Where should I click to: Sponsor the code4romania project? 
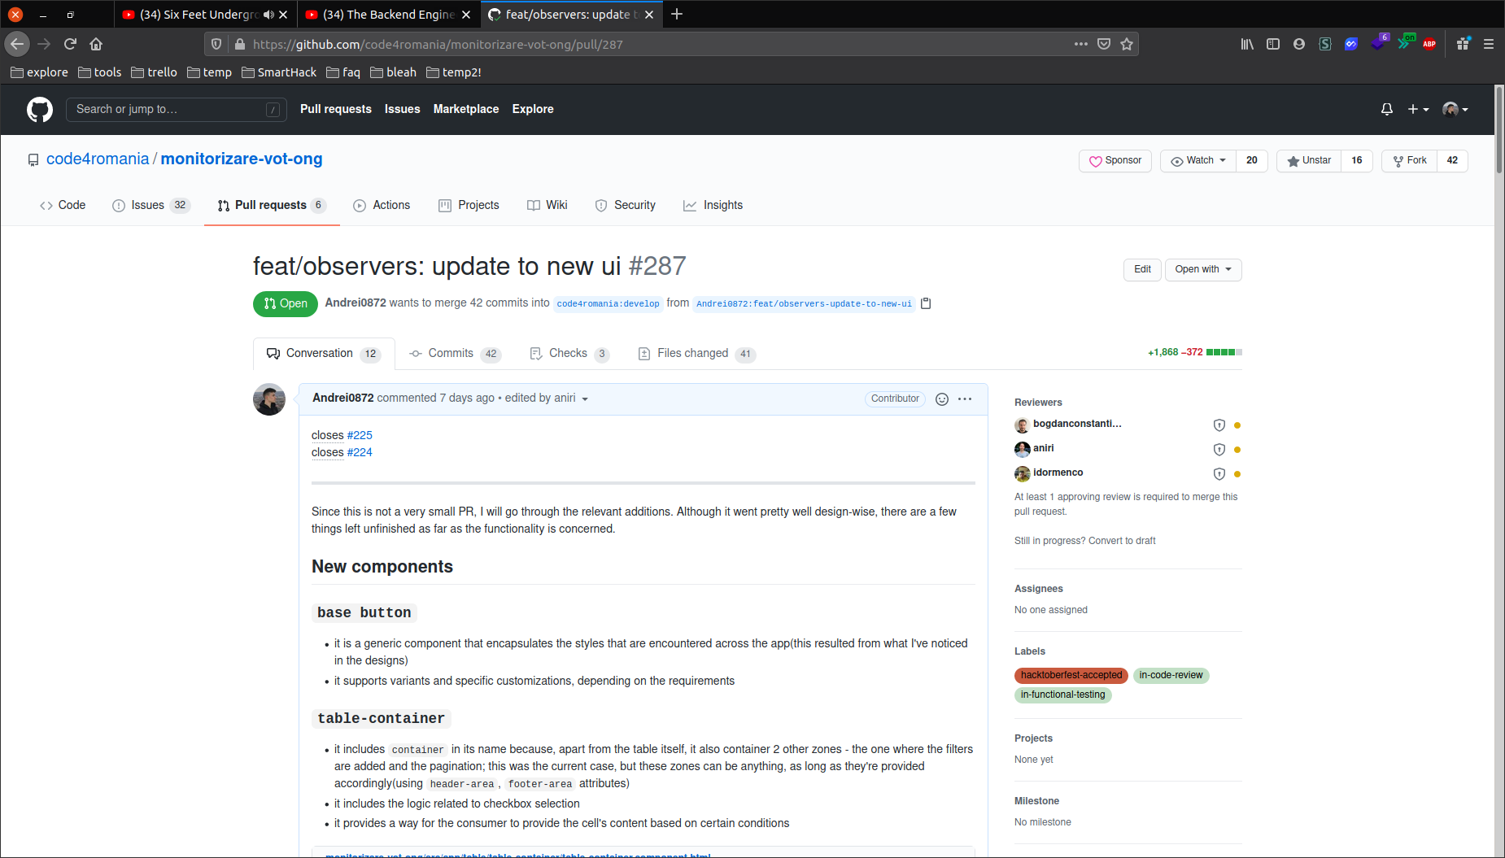pyautogui.click(x=1115, y=161)
